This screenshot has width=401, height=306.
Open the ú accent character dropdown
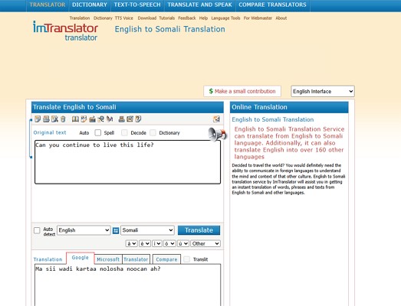pyautogui.click(x=182, y=243)
